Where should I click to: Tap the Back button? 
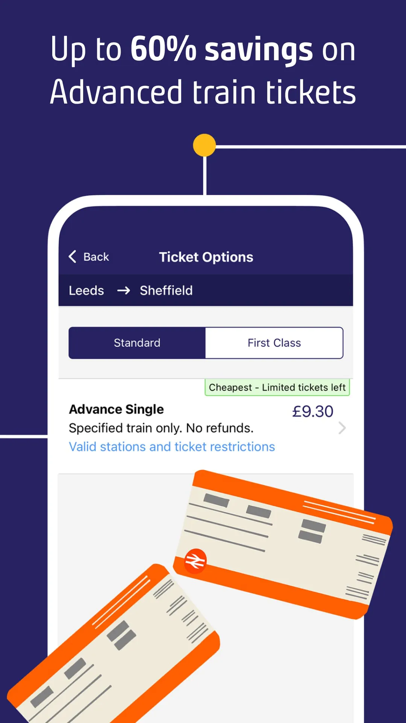[88, 256]
